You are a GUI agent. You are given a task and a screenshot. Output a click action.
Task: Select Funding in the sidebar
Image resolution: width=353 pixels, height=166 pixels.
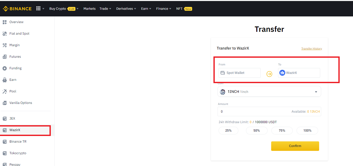point(15,68)
